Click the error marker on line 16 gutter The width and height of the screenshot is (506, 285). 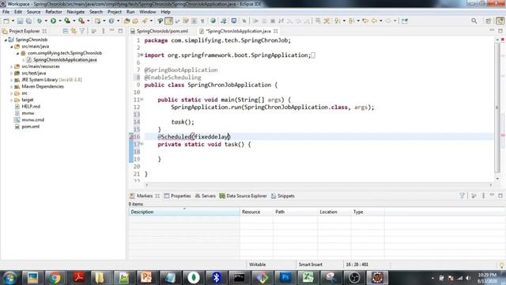tap(131, 137)
